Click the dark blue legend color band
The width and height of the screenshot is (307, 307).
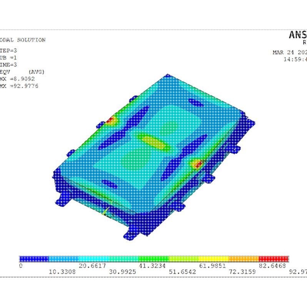(x=34, y=259)
